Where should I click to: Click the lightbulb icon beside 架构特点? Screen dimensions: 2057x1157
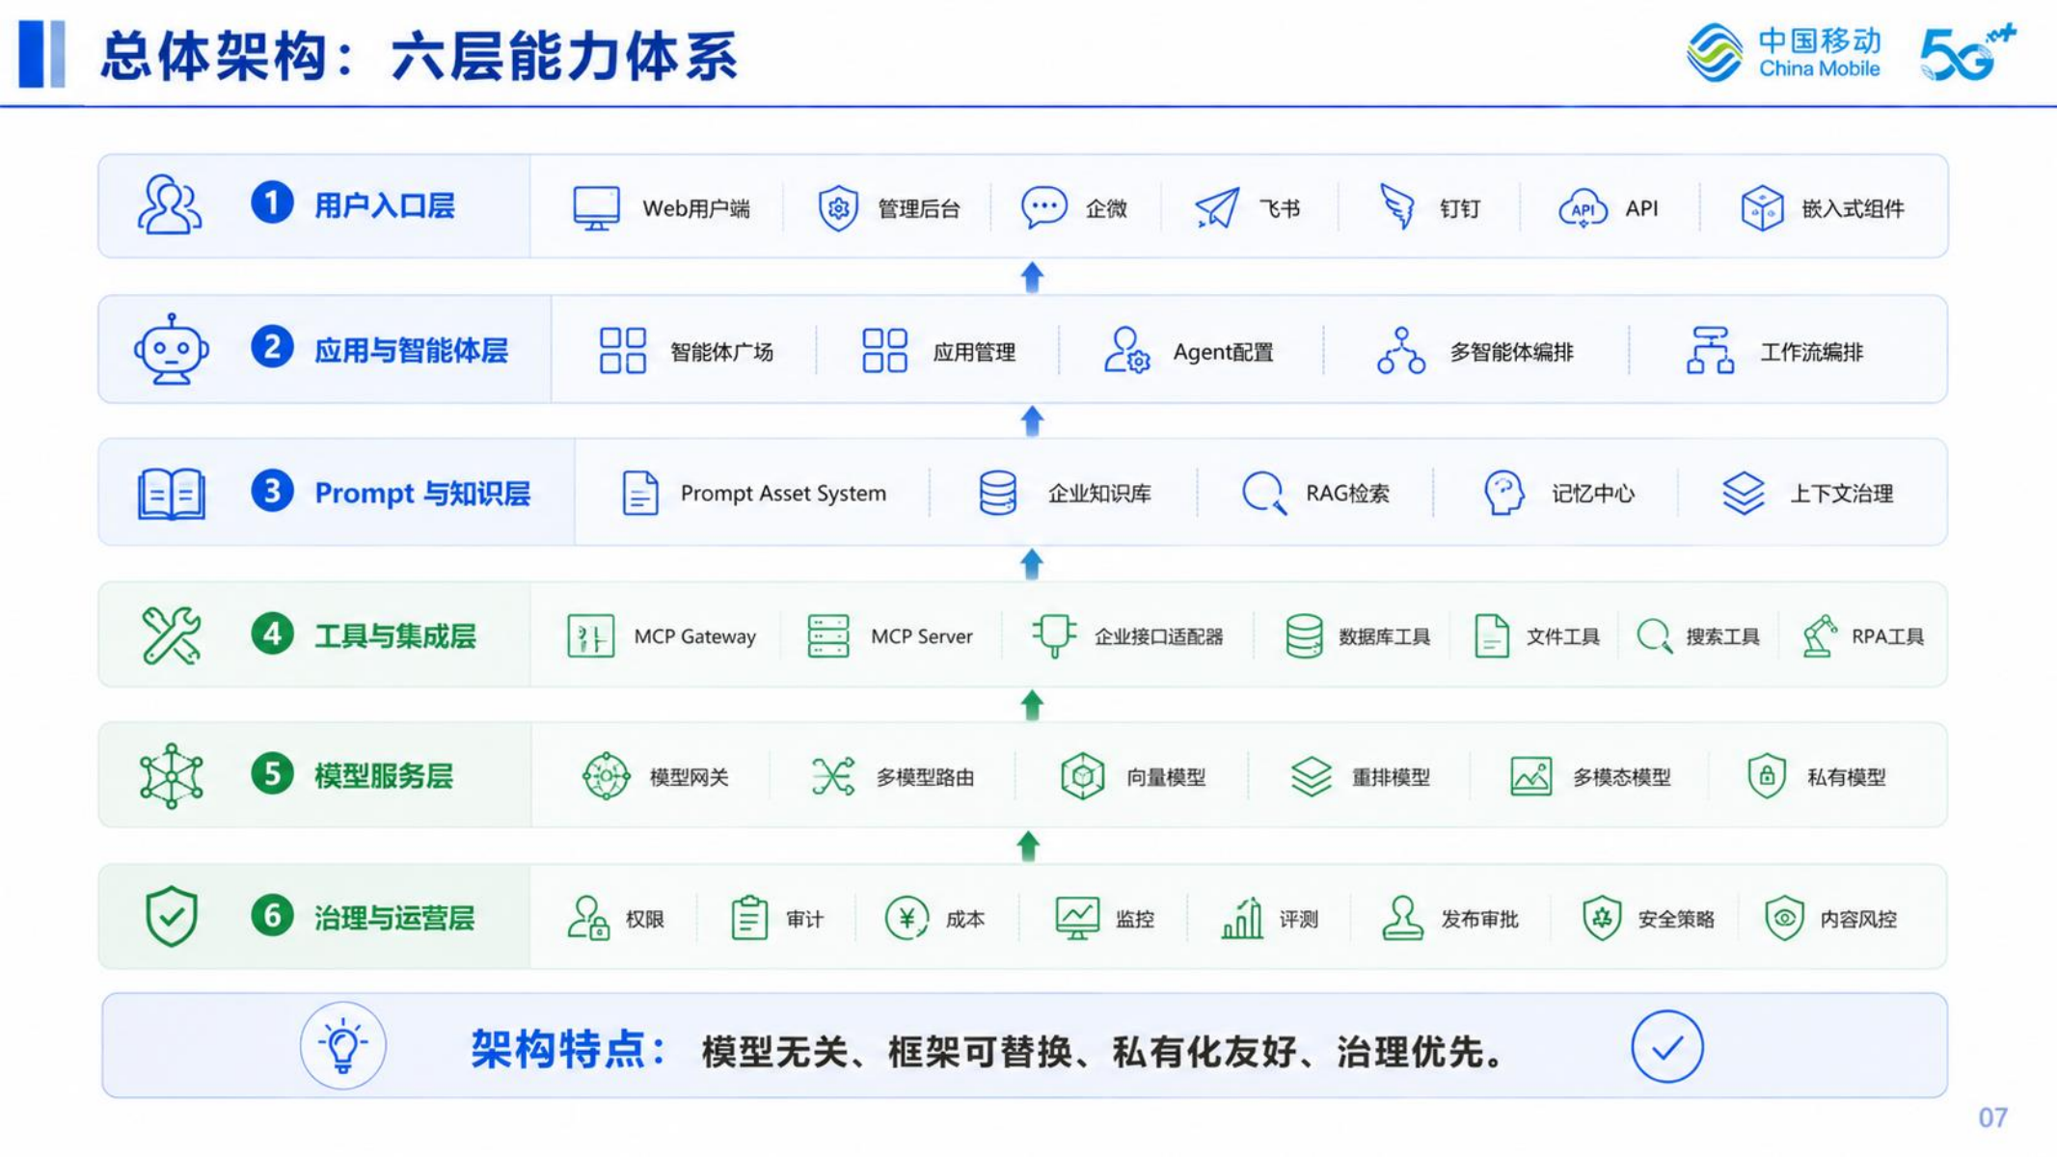(342, 1045)
